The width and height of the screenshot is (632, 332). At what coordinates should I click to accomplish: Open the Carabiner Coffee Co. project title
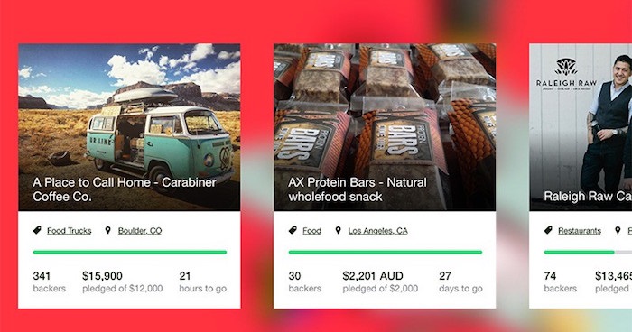pyautogui.click(x=125, y=189)
